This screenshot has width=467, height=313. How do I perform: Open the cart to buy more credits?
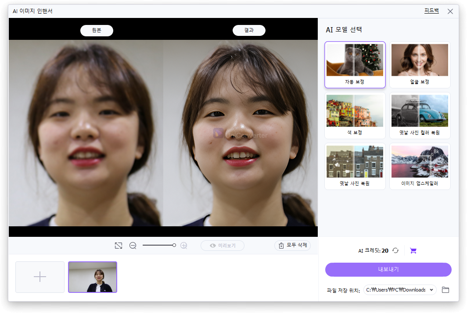(x=413, y=250)
